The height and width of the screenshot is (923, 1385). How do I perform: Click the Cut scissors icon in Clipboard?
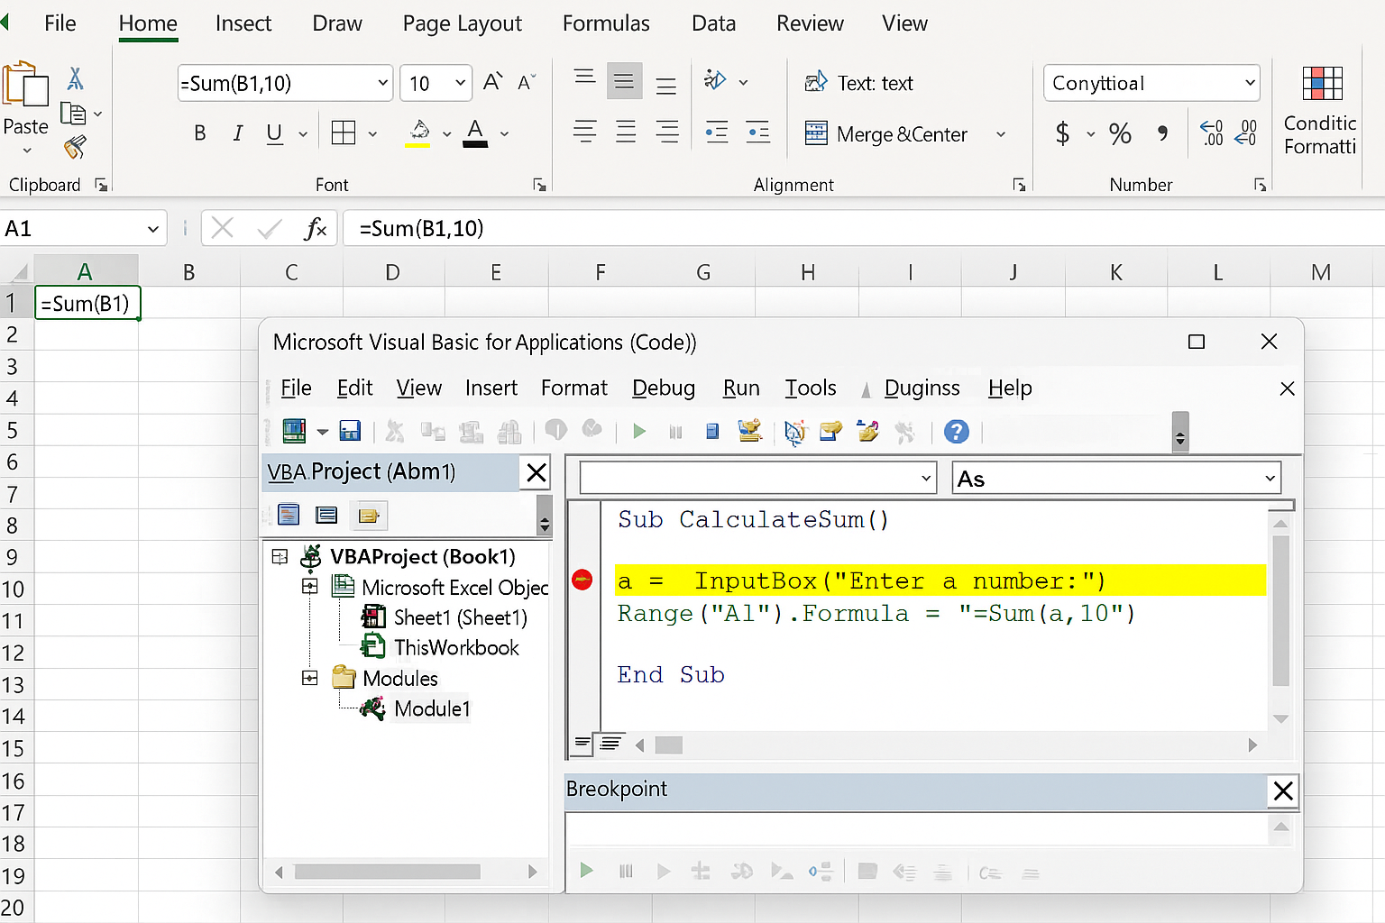[x=76, y=79]
